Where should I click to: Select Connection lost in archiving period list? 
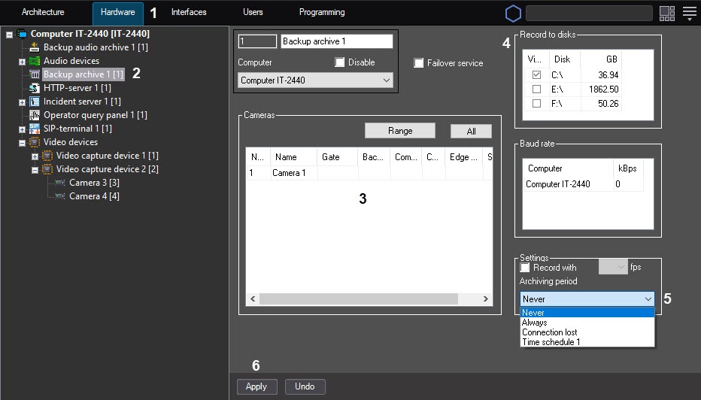click(550, 332)
